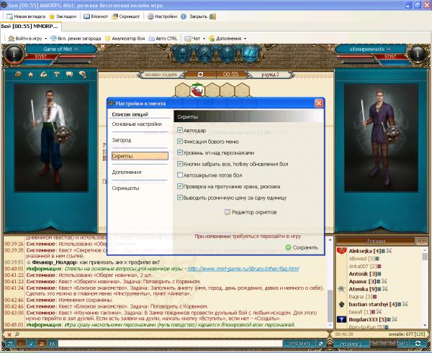Click the speech bubble icon above the left character

(x=69, y=74)
